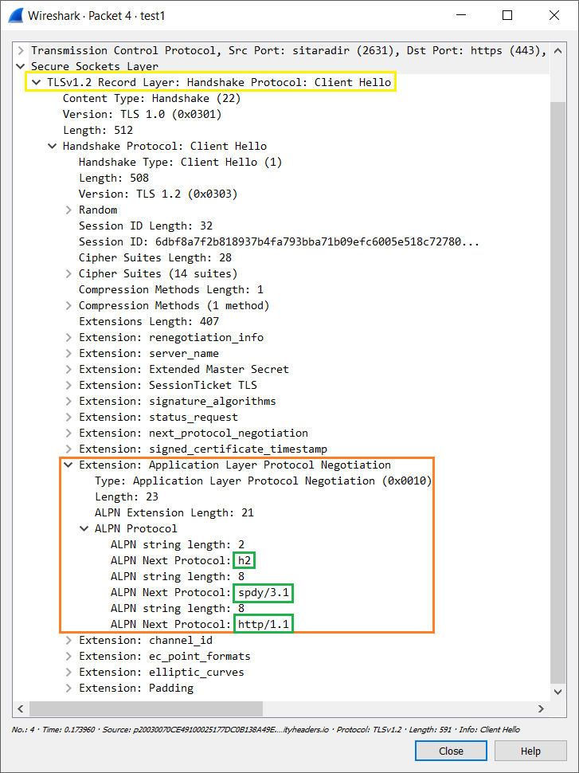
Task: Expand Extension: elliptic_curves
Action: tap(68, 672)
